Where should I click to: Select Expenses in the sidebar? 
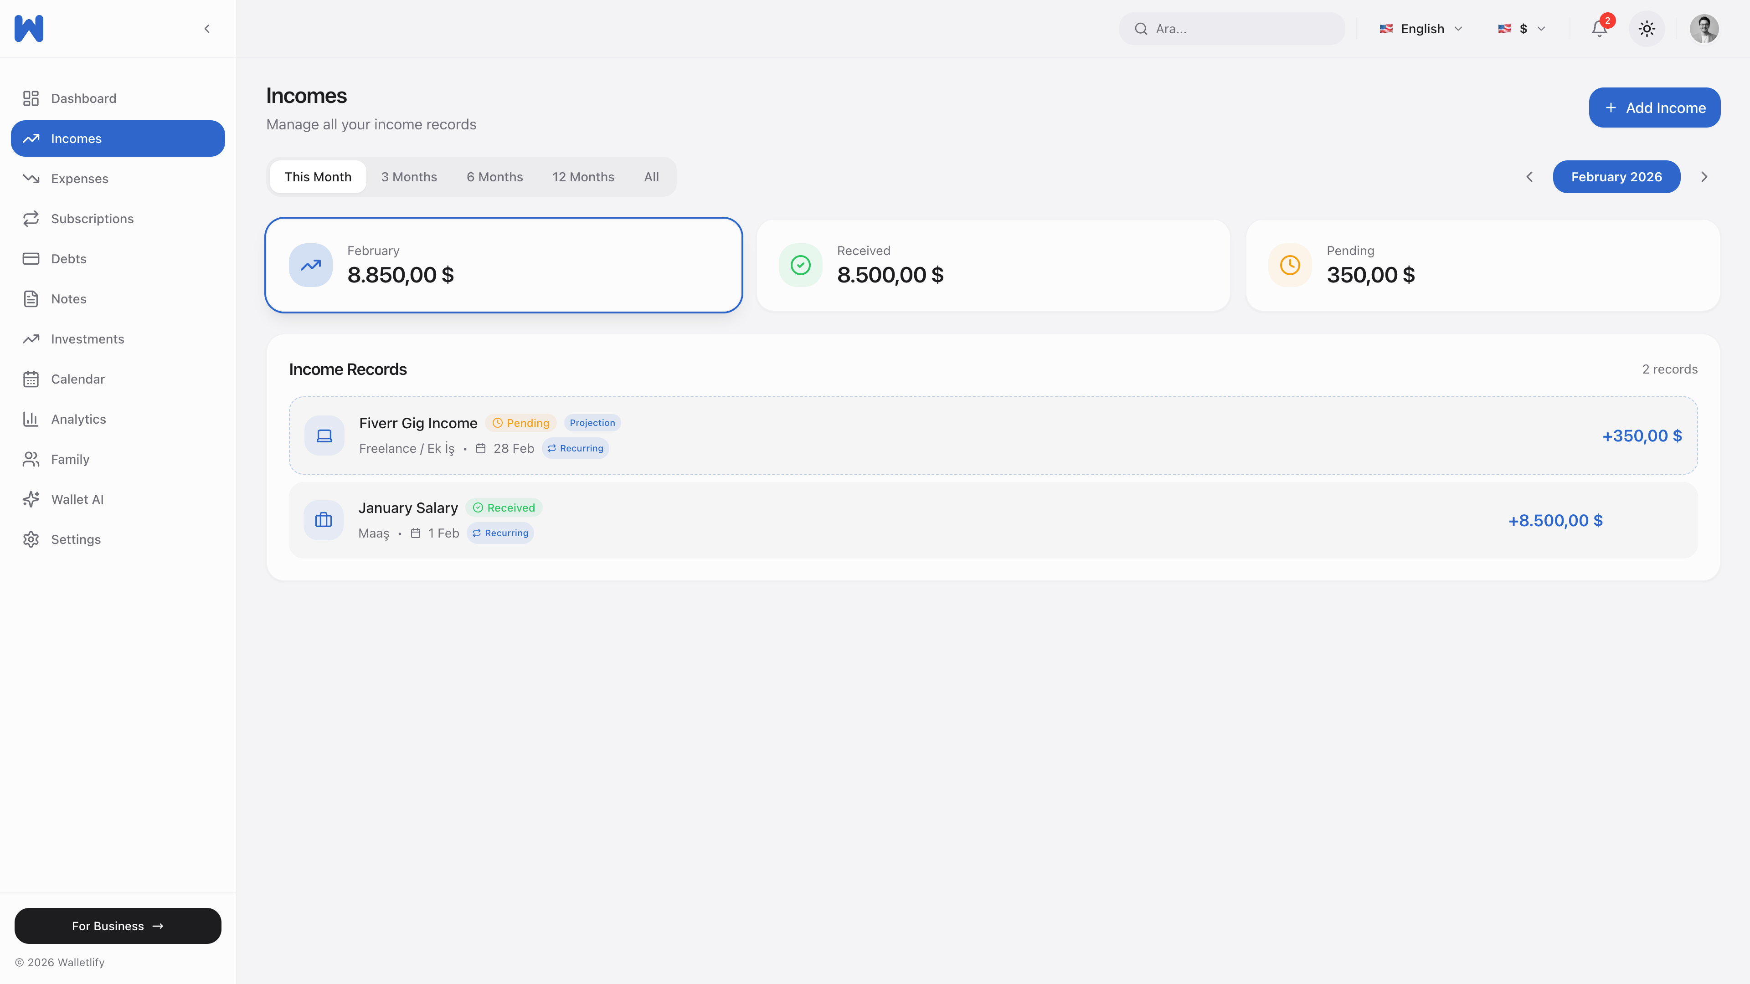click(79, 179)
